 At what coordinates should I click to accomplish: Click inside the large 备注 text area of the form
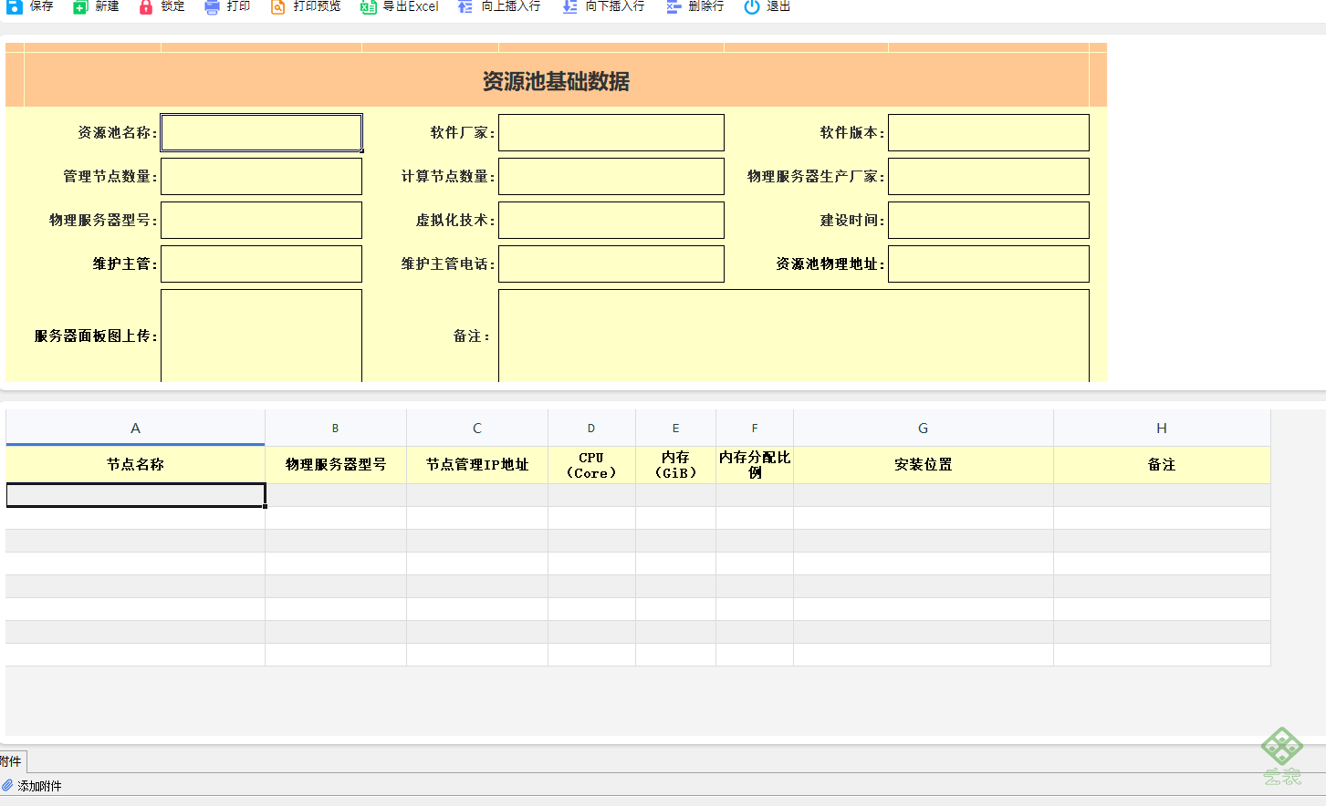click(794, 336)
